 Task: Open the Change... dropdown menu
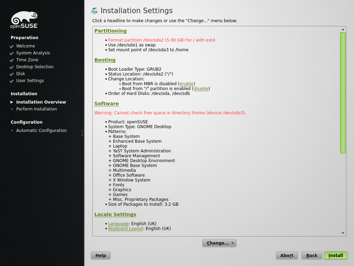[x=219, y=243]
